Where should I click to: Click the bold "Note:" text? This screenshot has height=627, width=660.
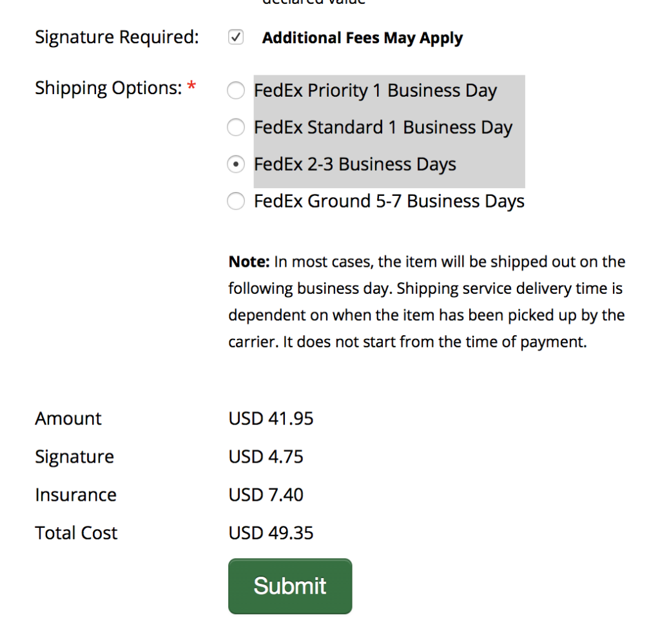tap(249, 262)
